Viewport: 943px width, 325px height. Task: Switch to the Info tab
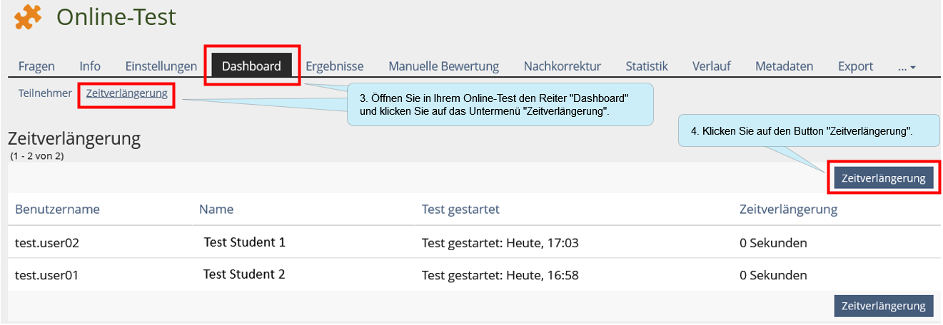pyautogui.click(x=90, y=66)
